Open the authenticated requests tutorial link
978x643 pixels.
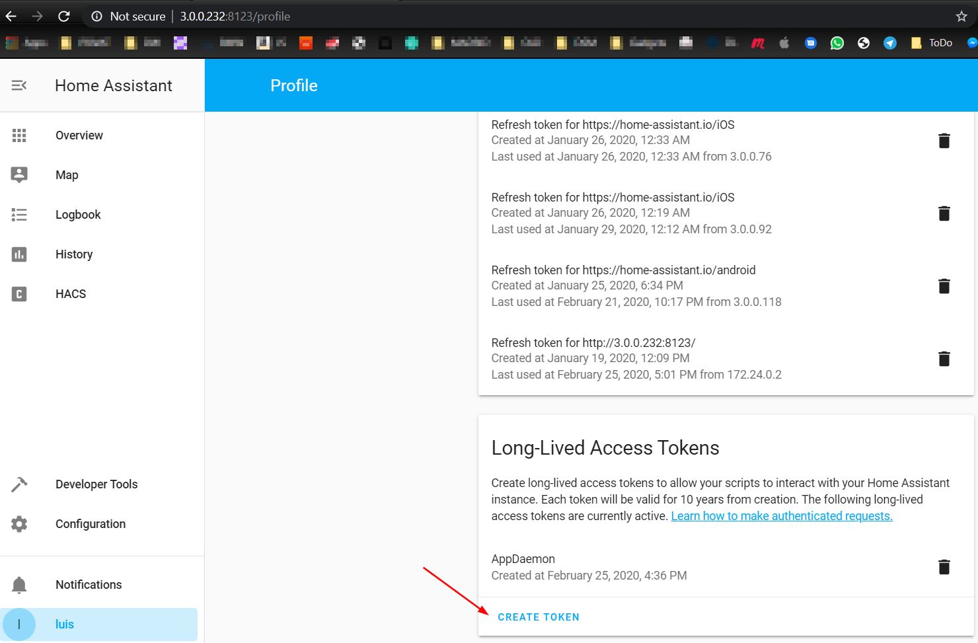pos(781,515)
